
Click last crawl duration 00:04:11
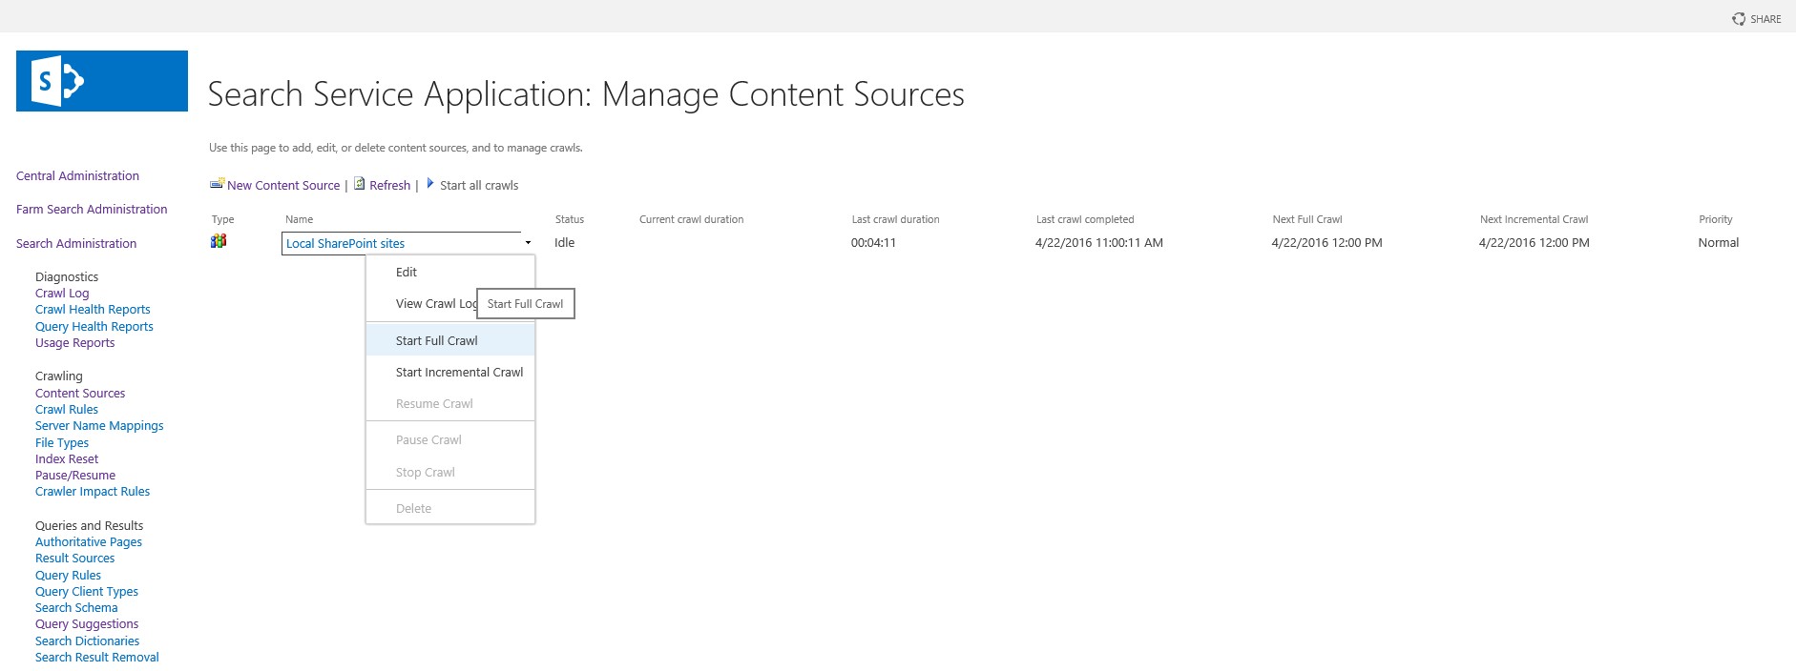click(x=873, y=243)
